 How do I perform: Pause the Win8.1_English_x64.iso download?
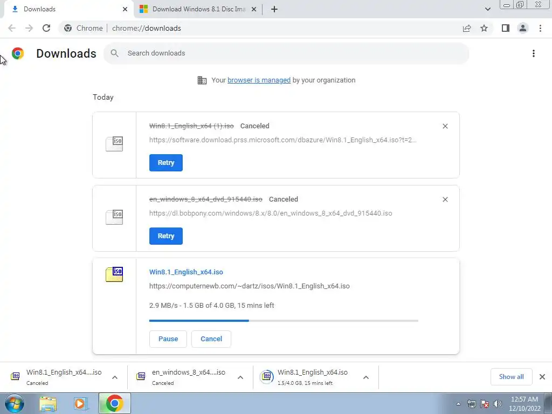(168, 339)
